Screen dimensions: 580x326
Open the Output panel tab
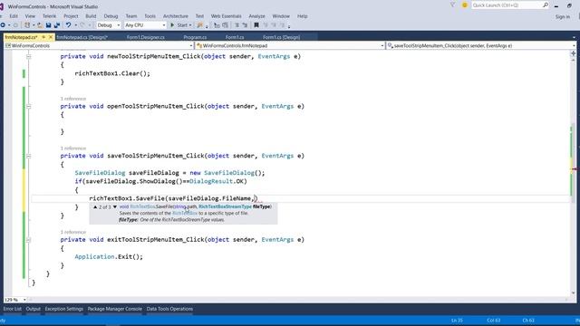33,309
